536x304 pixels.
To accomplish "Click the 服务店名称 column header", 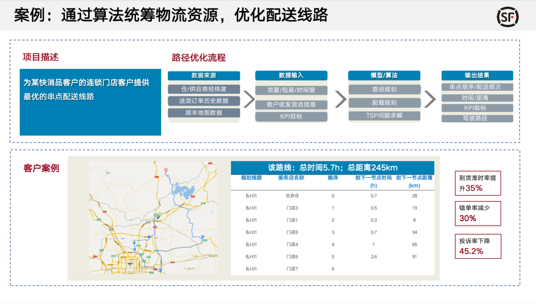I will [291, 178].
